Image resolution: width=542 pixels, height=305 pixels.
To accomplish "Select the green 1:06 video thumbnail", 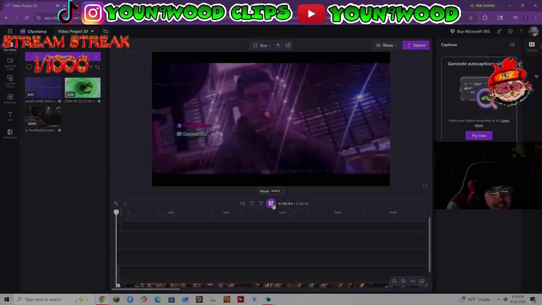I will 83,88.
